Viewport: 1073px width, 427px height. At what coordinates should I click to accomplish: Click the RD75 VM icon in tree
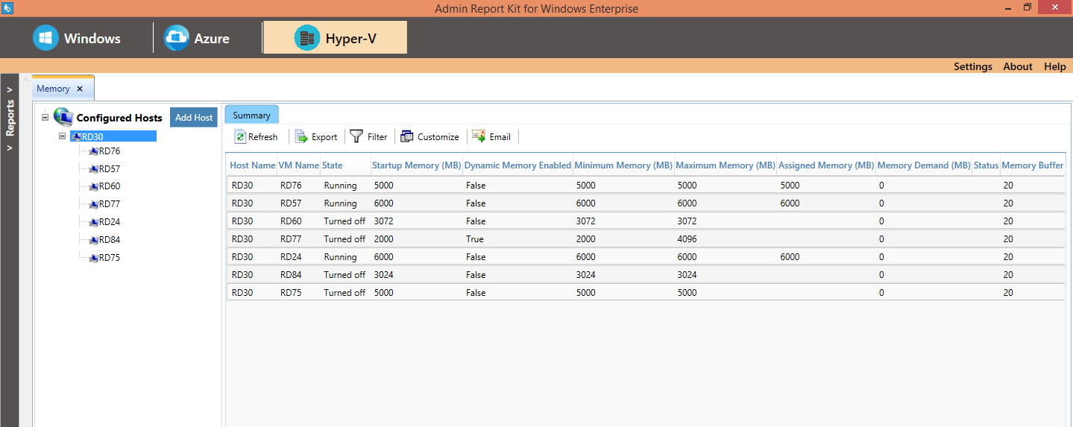point(94,258)
